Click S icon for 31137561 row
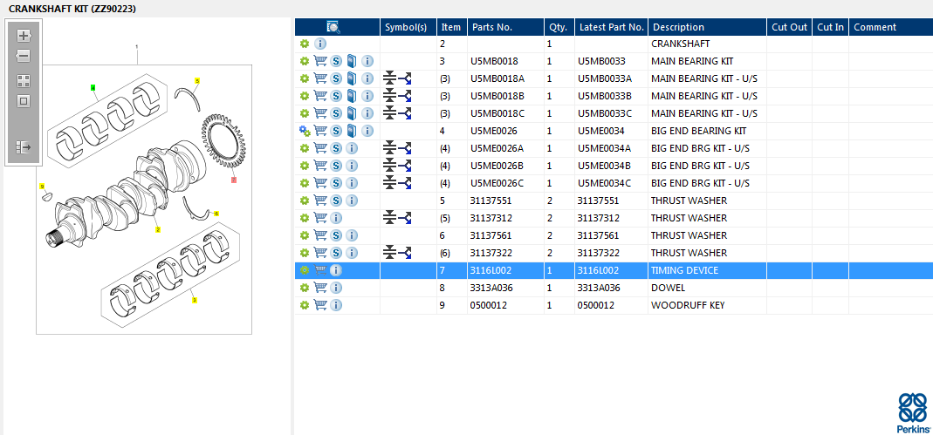 click(336, 235)
